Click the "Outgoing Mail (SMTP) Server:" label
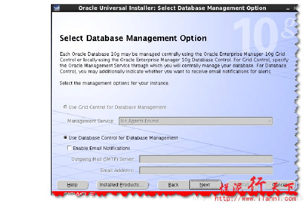This screenshot has width=307, height=205. point(103,159)
